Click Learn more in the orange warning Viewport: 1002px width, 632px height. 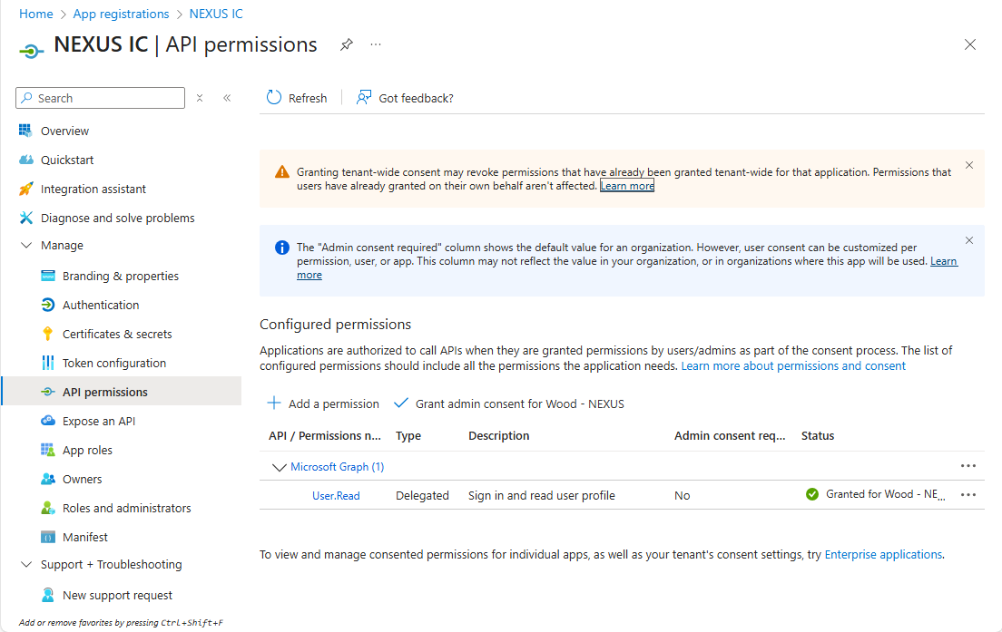point(627,186)
